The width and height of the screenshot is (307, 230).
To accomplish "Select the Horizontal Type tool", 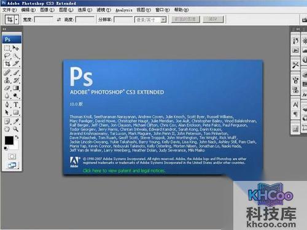I will tap(16, 104).
